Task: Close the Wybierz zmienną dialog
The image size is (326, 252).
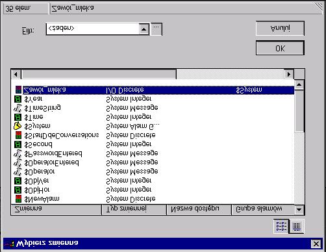Action: 316,244
